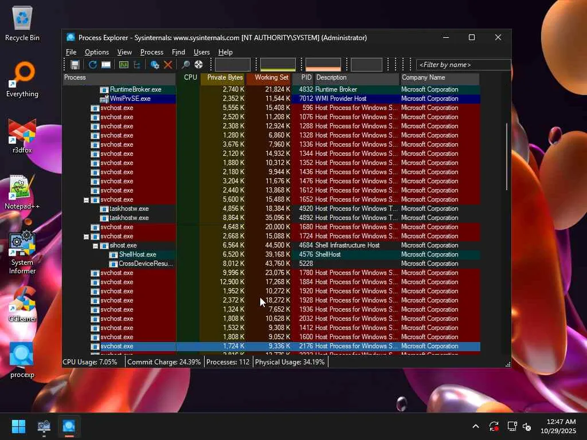Select the Notepad++ desktop shortcut

(x=22, y=191)
